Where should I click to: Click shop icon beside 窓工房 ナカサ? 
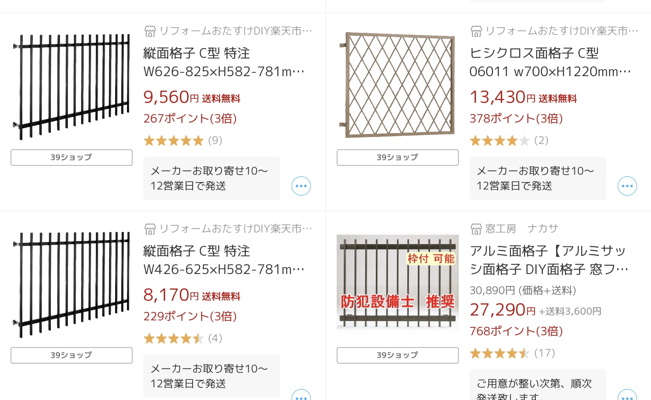[x=476, y=229]
